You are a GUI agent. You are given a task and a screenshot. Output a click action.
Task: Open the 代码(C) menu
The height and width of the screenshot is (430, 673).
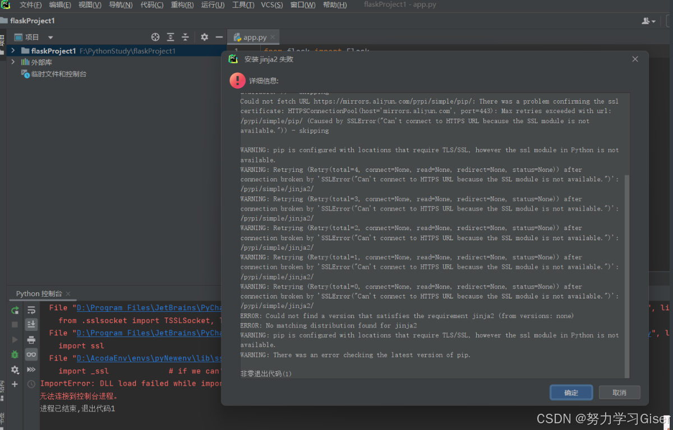coord(152,5)
